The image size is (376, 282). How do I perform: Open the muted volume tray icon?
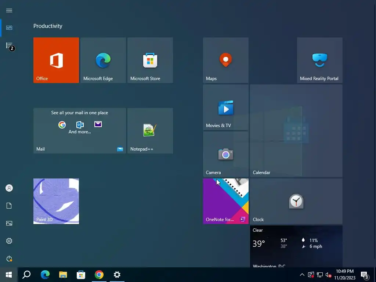(328, 275)
